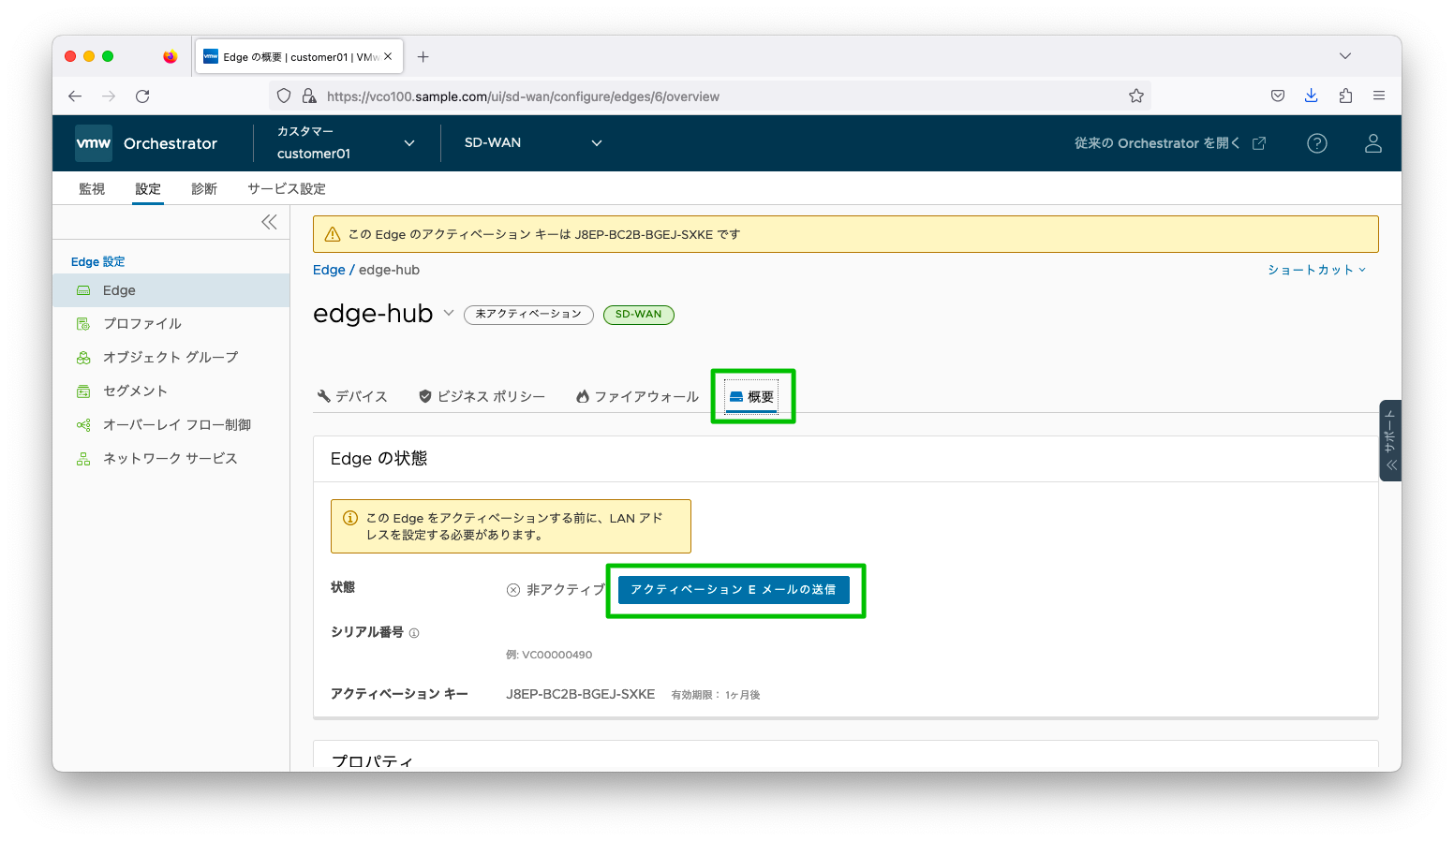Expand the サポート side panel tab

click(1390, 440)
